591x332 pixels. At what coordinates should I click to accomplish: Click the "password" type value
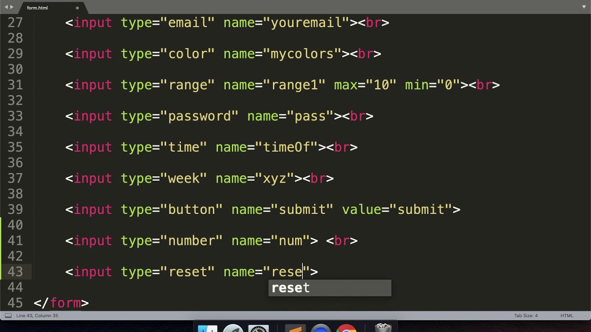pyautogui.click(x=199, y=116)
